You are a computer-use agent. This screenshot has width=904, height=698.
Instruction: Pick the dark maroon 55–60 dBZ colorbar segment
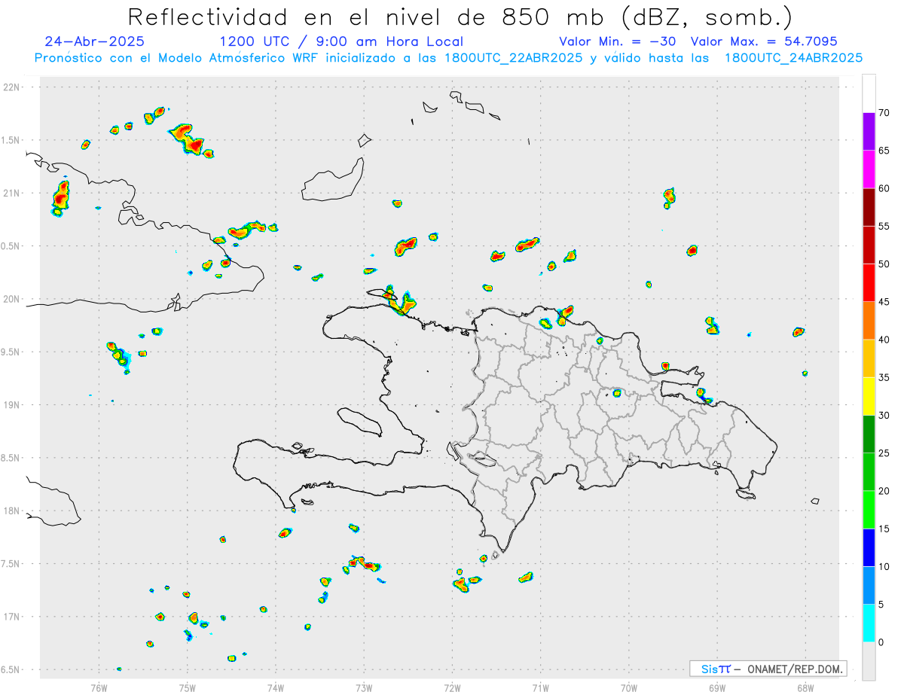pyautogui.click(x=869, y=207)
